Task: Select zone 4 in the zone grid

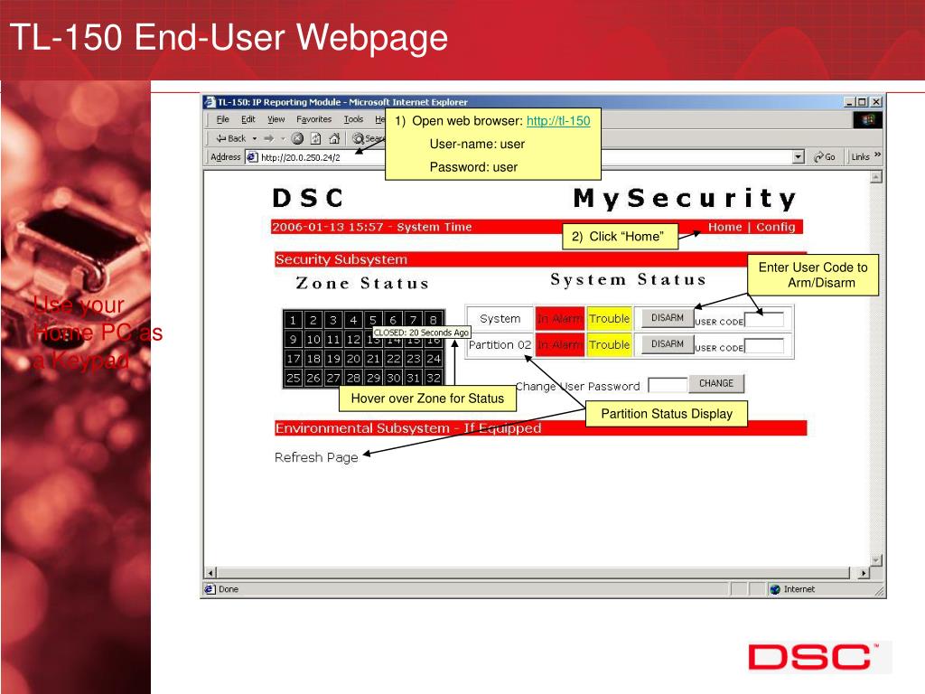Action: tap(353, 320)
